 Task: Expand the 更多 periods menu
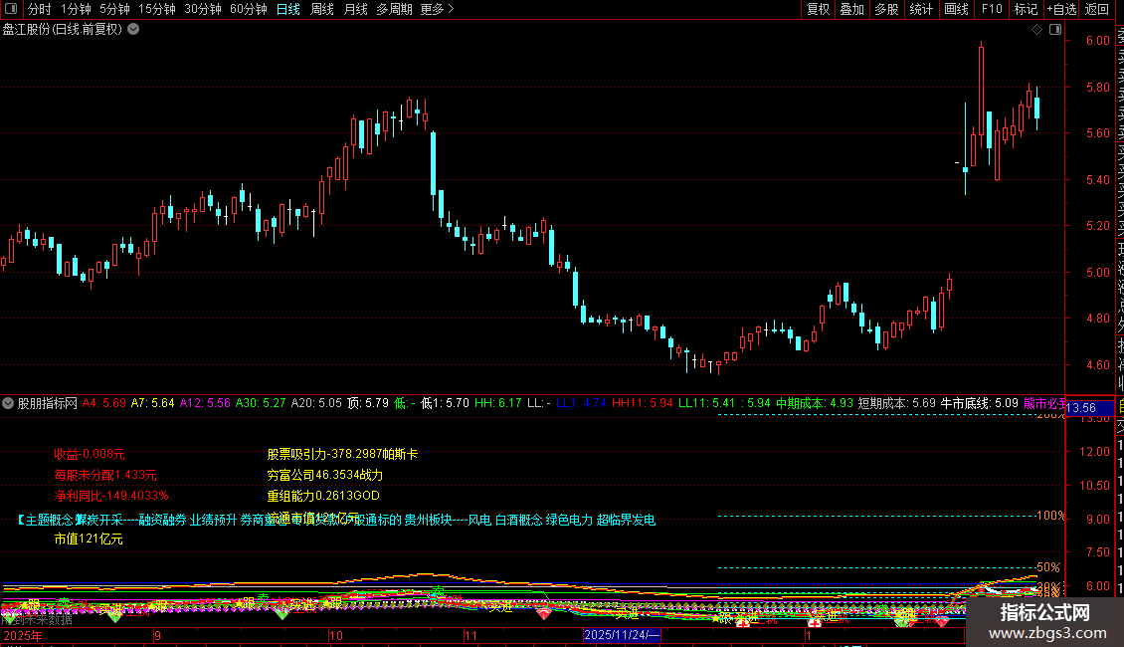(438, 9)
